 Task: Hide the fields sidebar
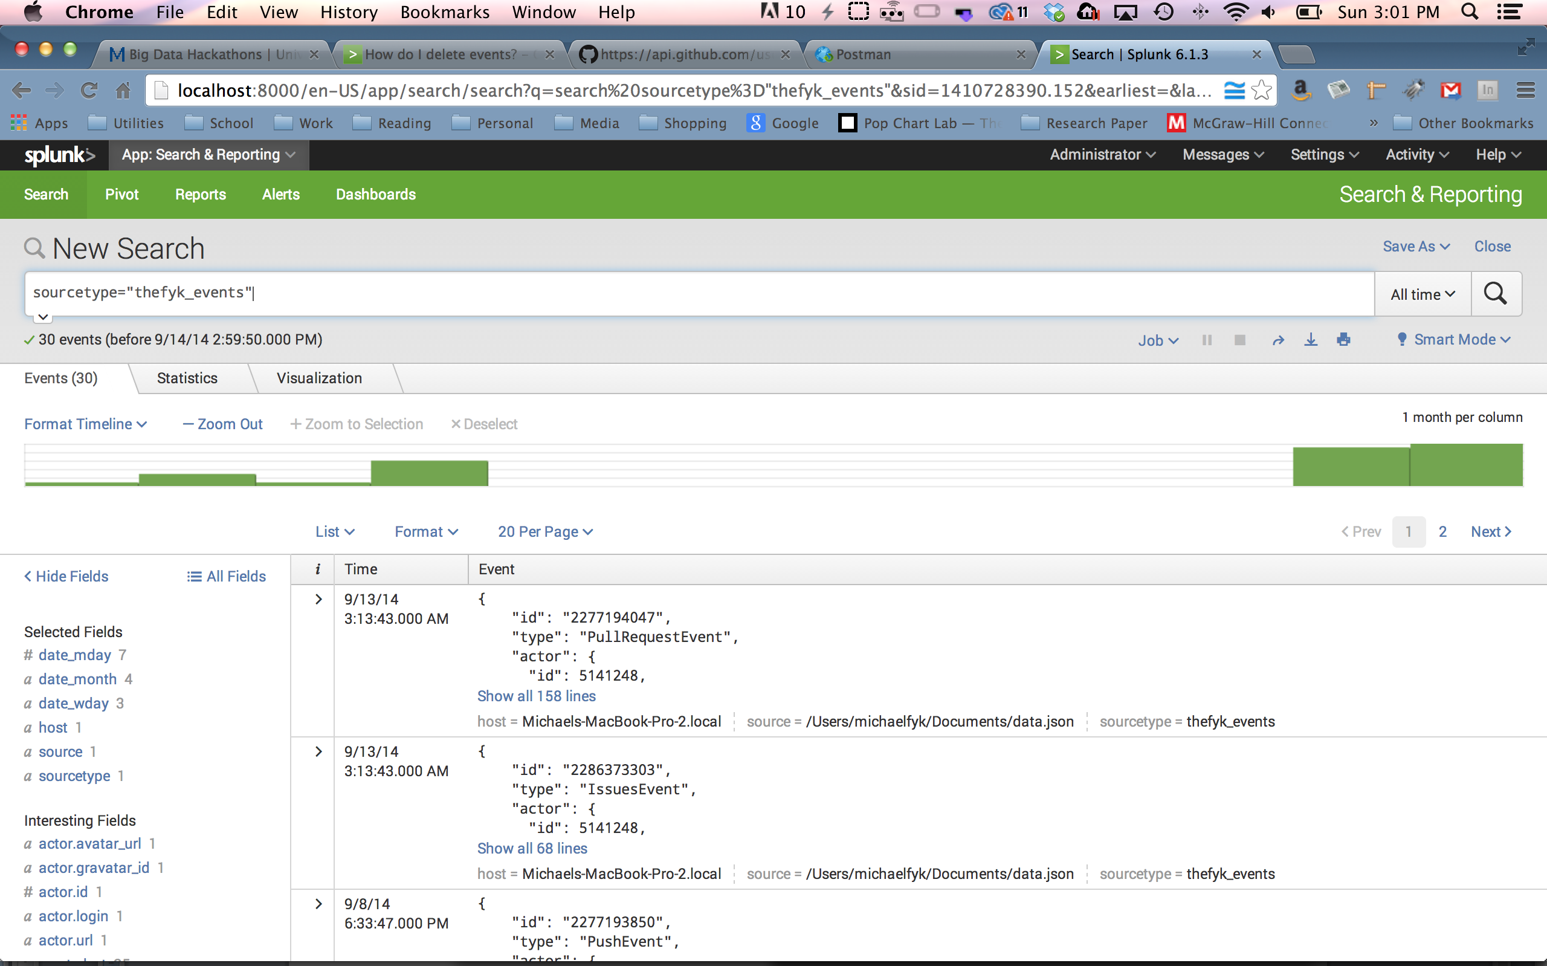point(66,576)
